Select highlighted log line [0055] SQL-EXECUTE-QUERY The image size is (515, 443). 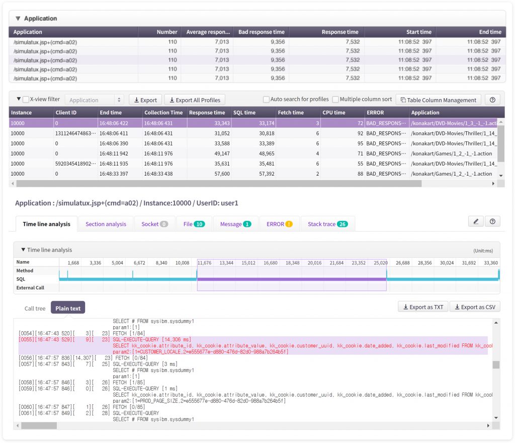[253, 345]
